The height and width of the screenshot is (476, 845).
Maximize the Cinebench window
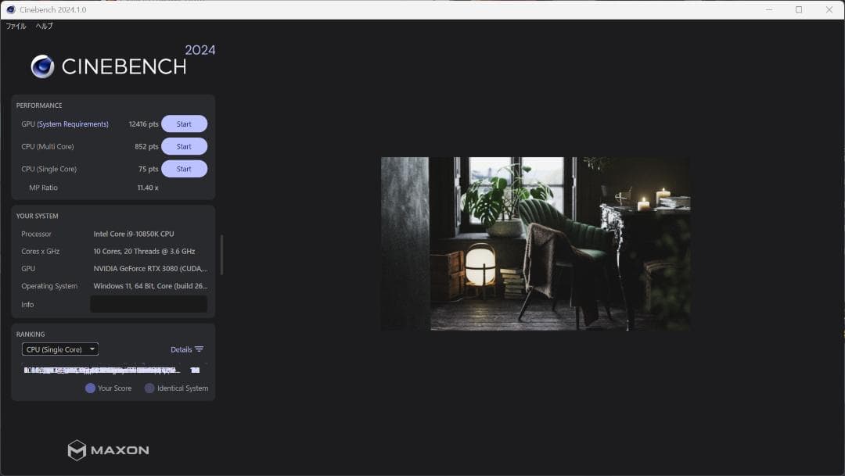coord(799,9)
